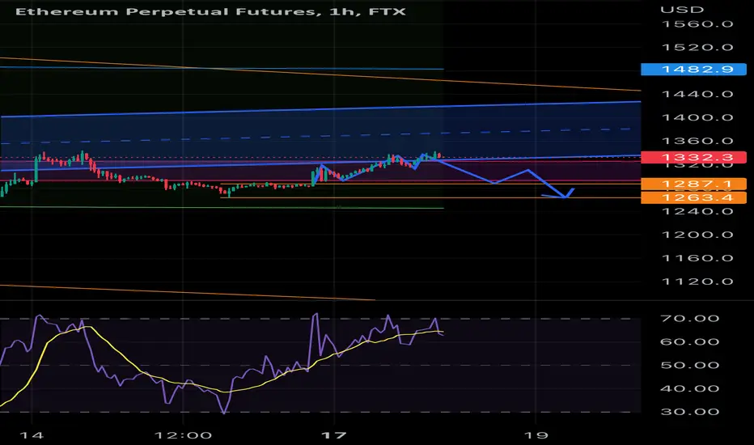
Task: Click the 1120.0 price axis value
Action: pyautogui.click(x=697, y=282)
